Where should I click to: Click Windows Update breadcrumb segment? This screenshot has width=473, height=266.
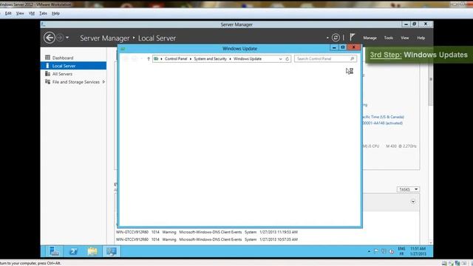[x=248, y=59]
